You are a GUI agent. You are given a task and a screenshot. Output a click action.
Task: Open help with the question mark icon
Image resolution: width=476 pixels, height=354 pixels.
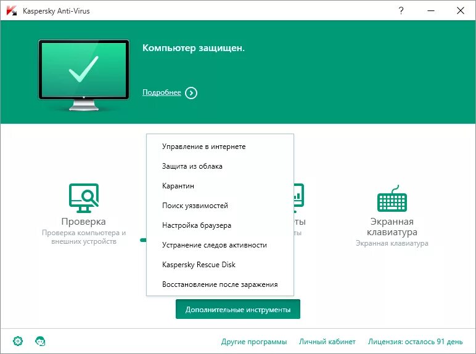(x=401, y=10)
